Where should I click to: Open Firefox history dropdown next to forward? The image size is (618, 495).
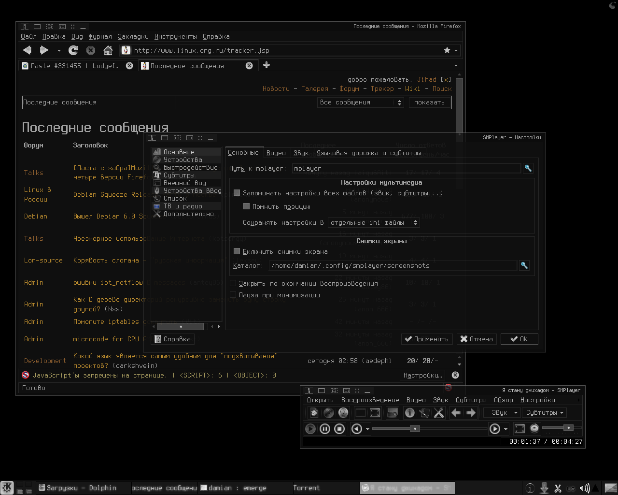(x=59, y=50)
